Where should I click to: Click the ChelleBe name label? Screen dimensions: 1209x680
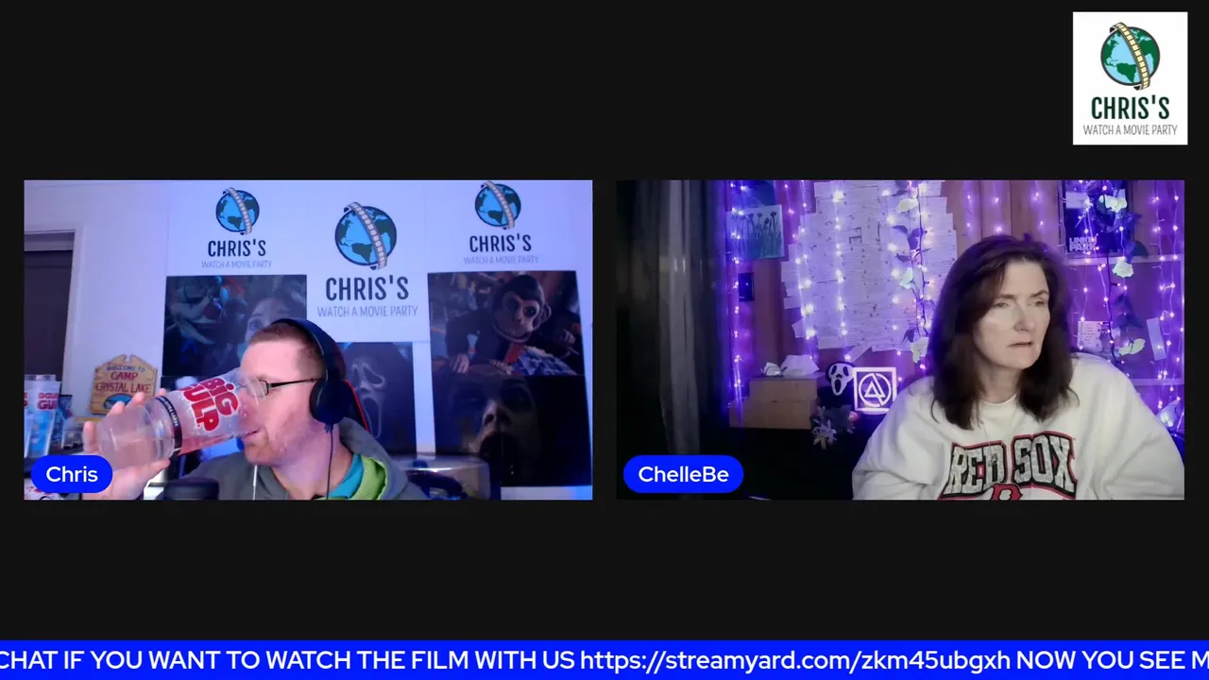tap(683, 474)
